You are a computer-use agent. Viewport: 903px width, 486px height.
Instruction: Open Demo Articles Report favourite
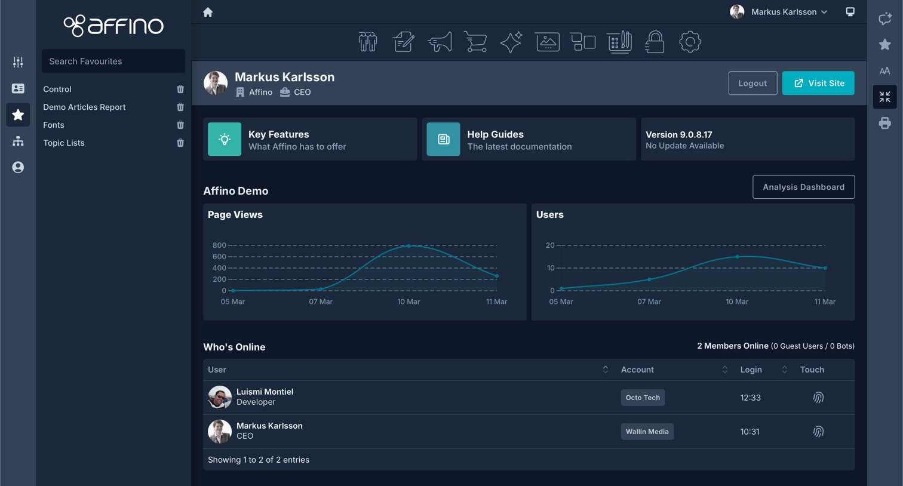(84, 107)
